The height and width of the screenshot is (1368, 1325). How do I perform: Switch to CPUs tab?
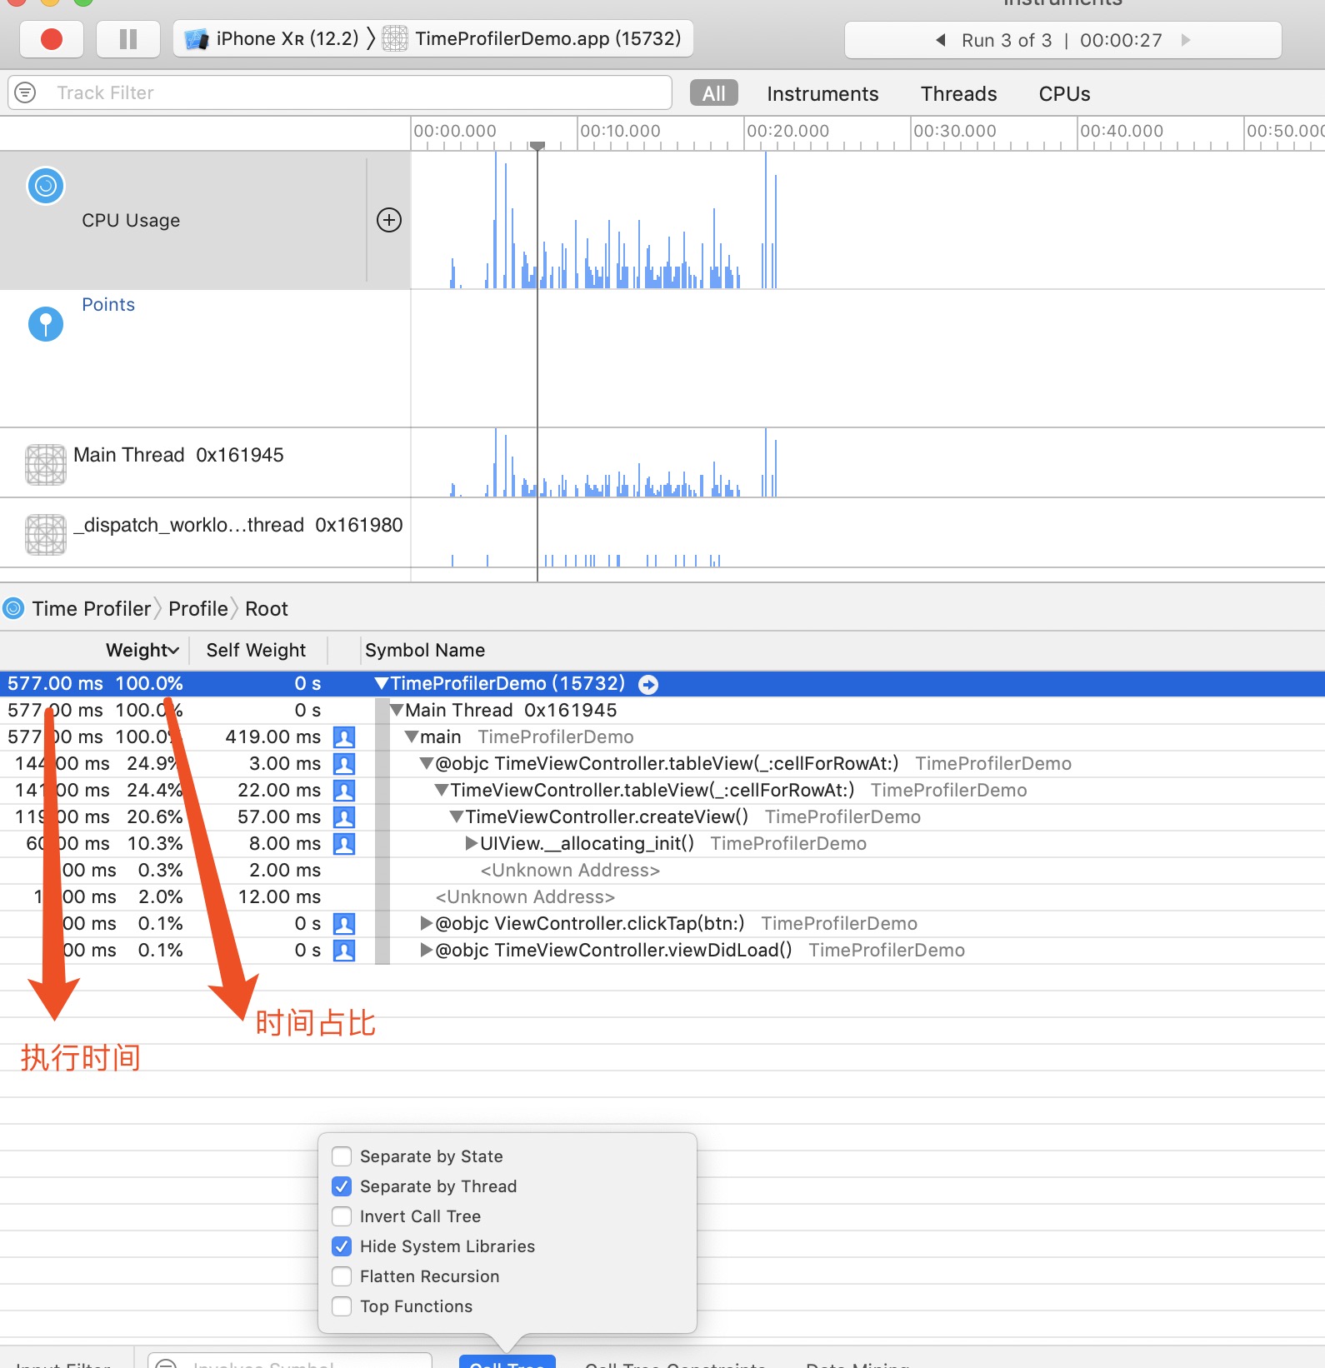coord(1064,93)
